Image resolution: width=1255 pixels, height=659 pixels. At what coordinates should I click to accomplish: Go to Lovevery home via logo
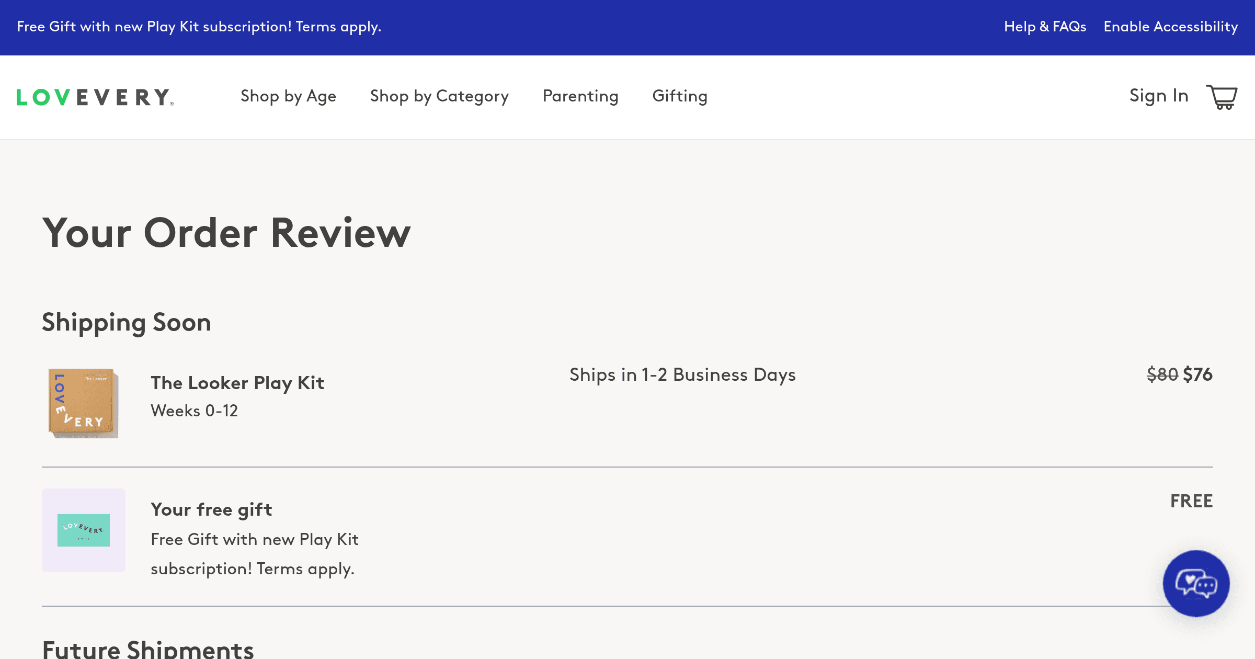pyautogui.click(x=95, y=97)
